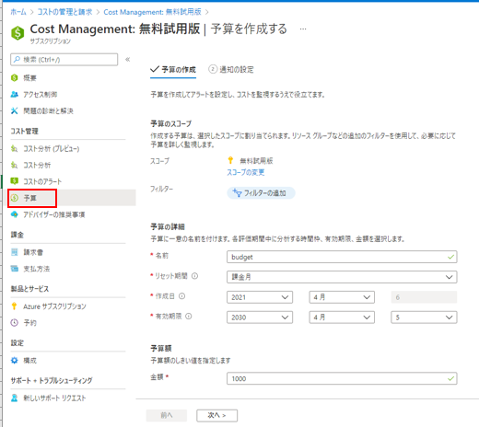Click the key icon beside 無料試用版 scope
This screenshot has height=427, width=479.
[230, 160]
